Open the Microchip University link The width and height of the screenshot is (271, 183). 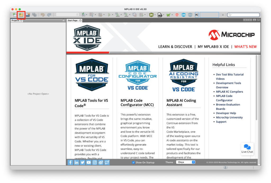coord(229,117)
